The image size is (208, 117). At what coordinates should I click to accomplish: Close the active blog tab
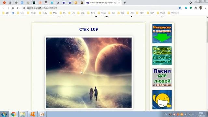[119, 3]
